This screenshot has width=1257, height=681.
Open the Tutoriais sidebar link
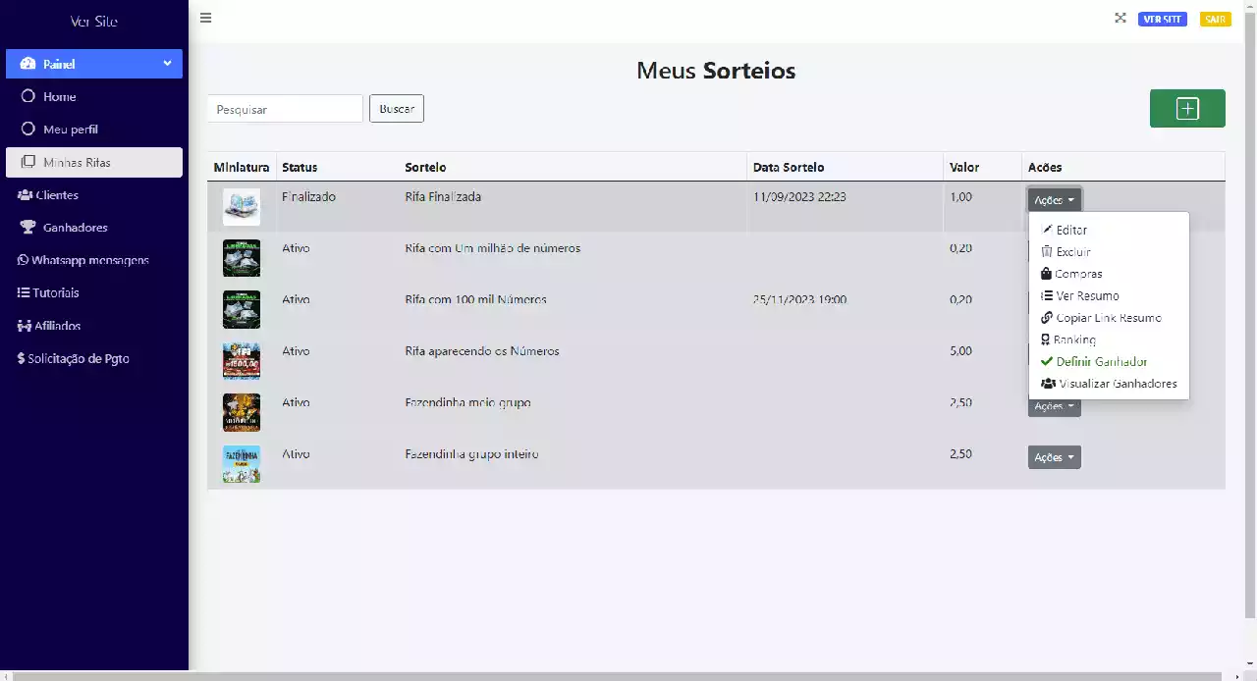pyautogui.click(x=94, y=292)
